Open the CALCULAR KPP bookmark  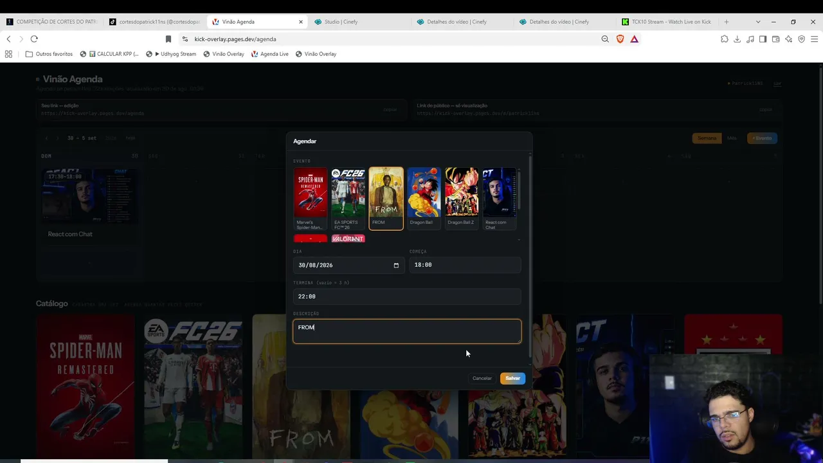tap(109, 54)
